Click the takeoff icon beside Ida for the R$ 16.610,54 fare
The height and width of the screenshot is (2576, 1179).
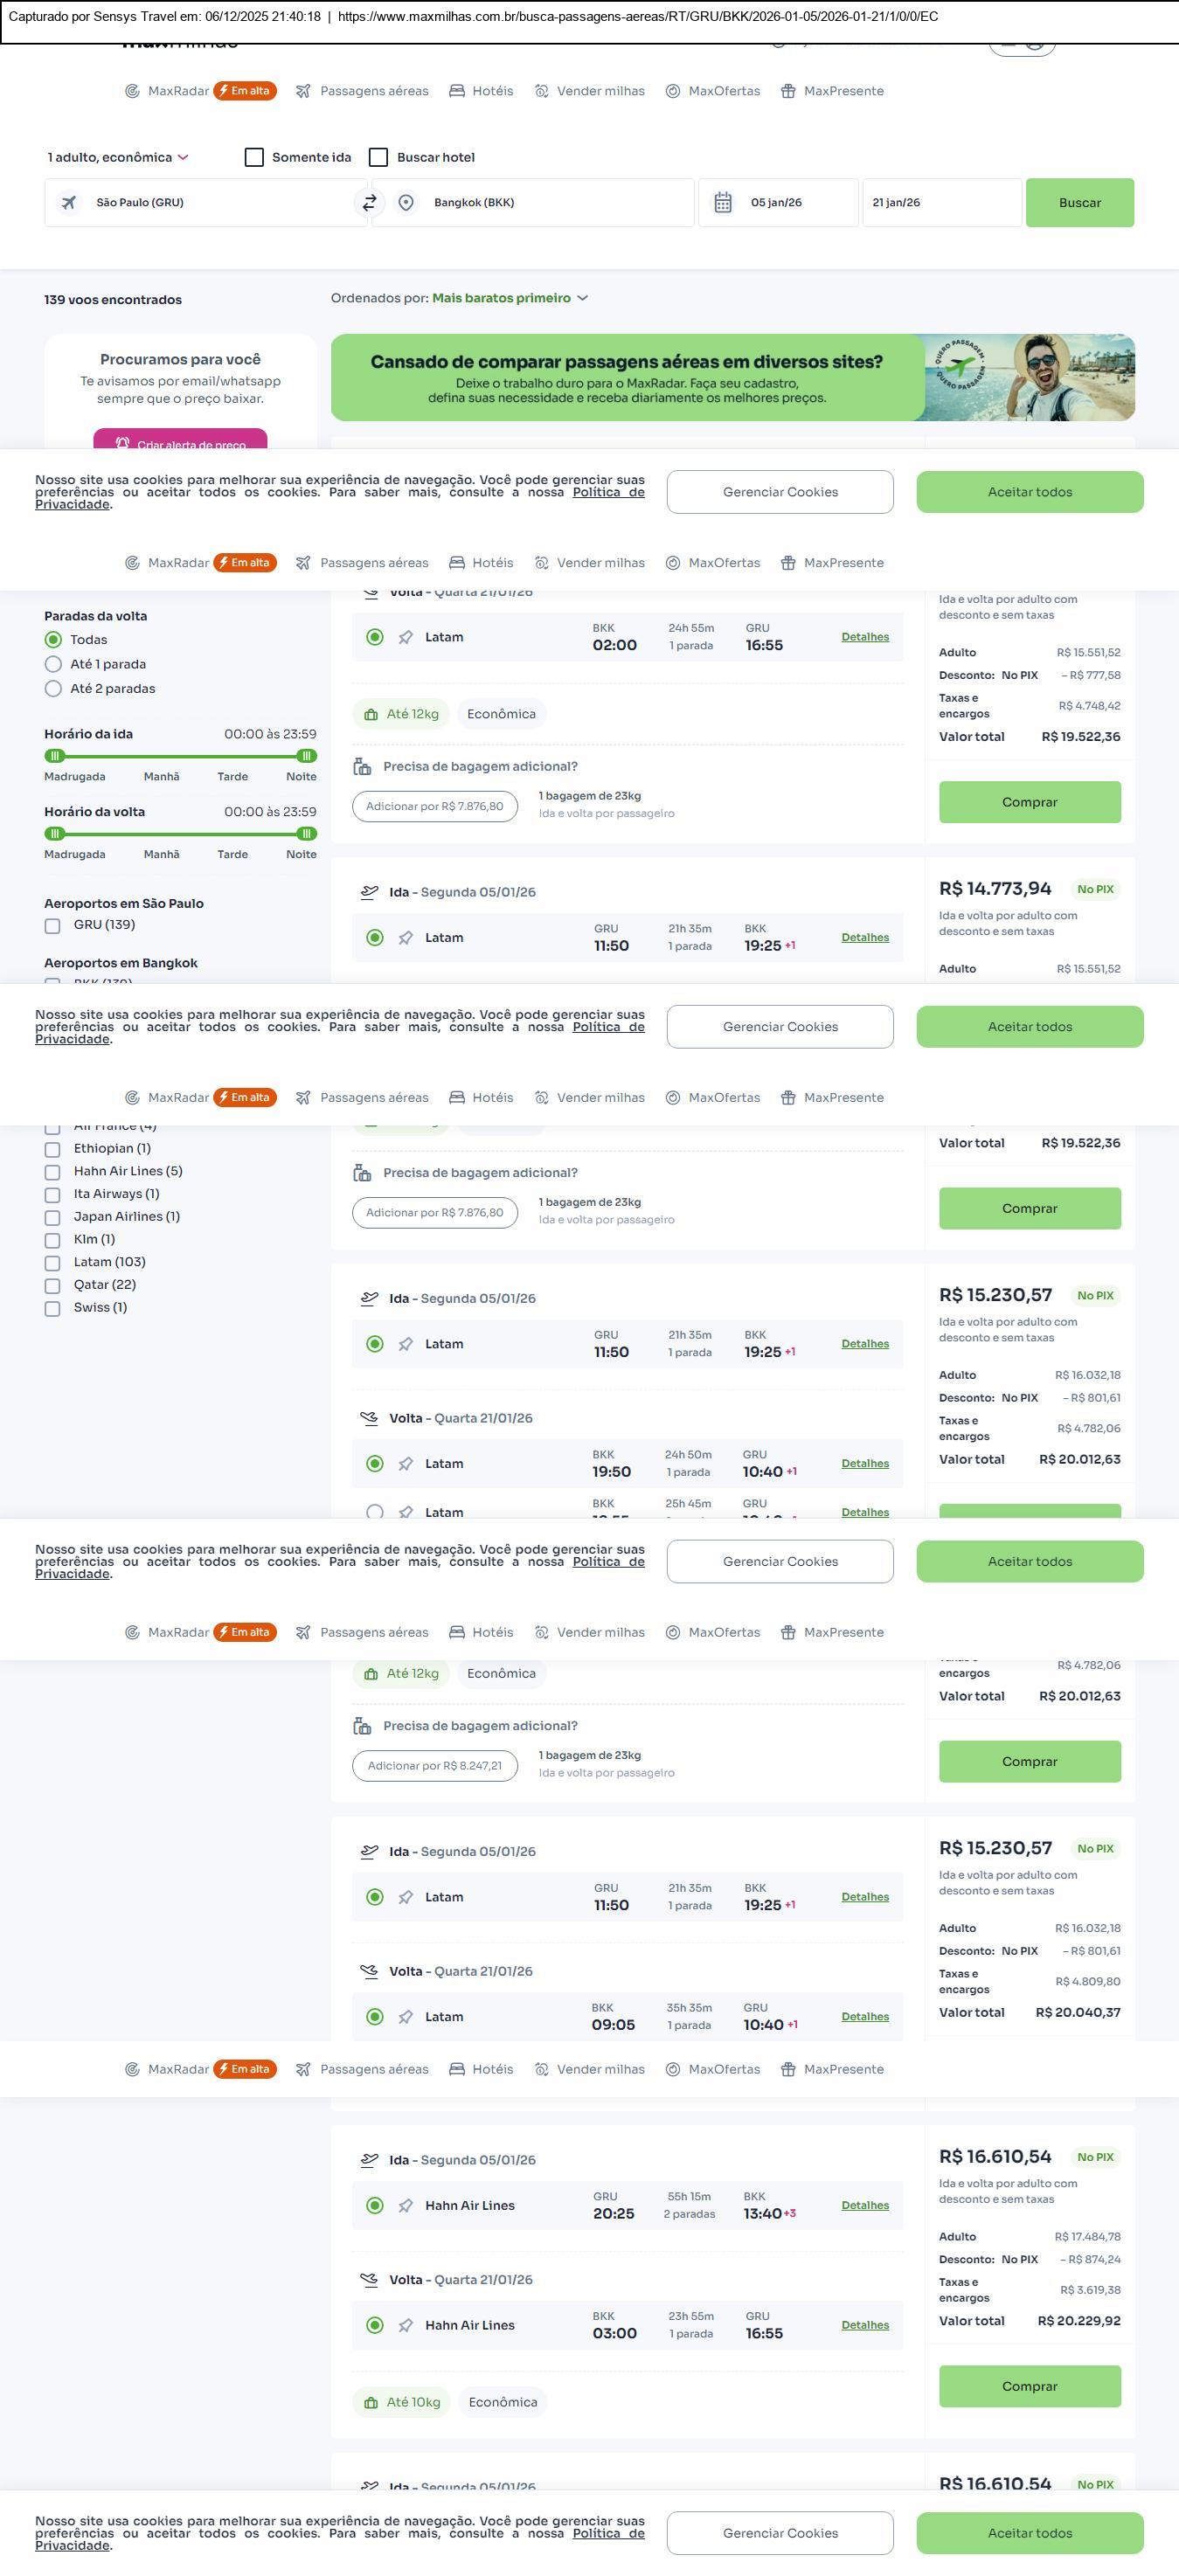coord(369,2159)
